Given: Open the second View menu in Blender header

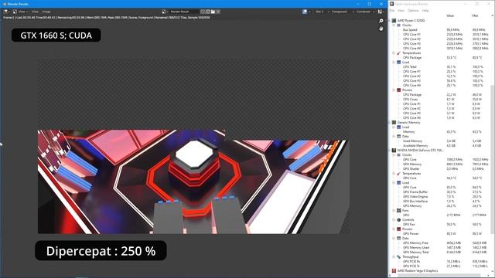Looking at the screenshot, I should click(35, 12).
